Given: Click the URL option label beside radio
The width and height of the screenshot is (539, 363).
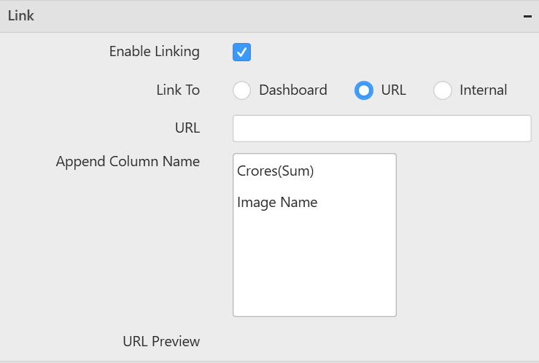Looking at the screenshot, I should tap(393, 90).
